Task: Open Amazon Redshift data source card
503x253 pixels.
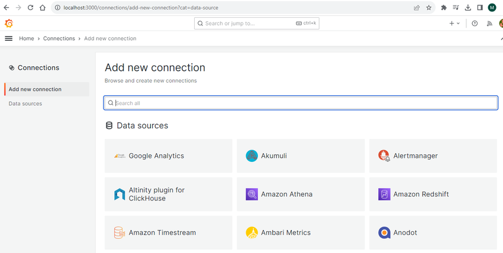Action: (433, 194)
